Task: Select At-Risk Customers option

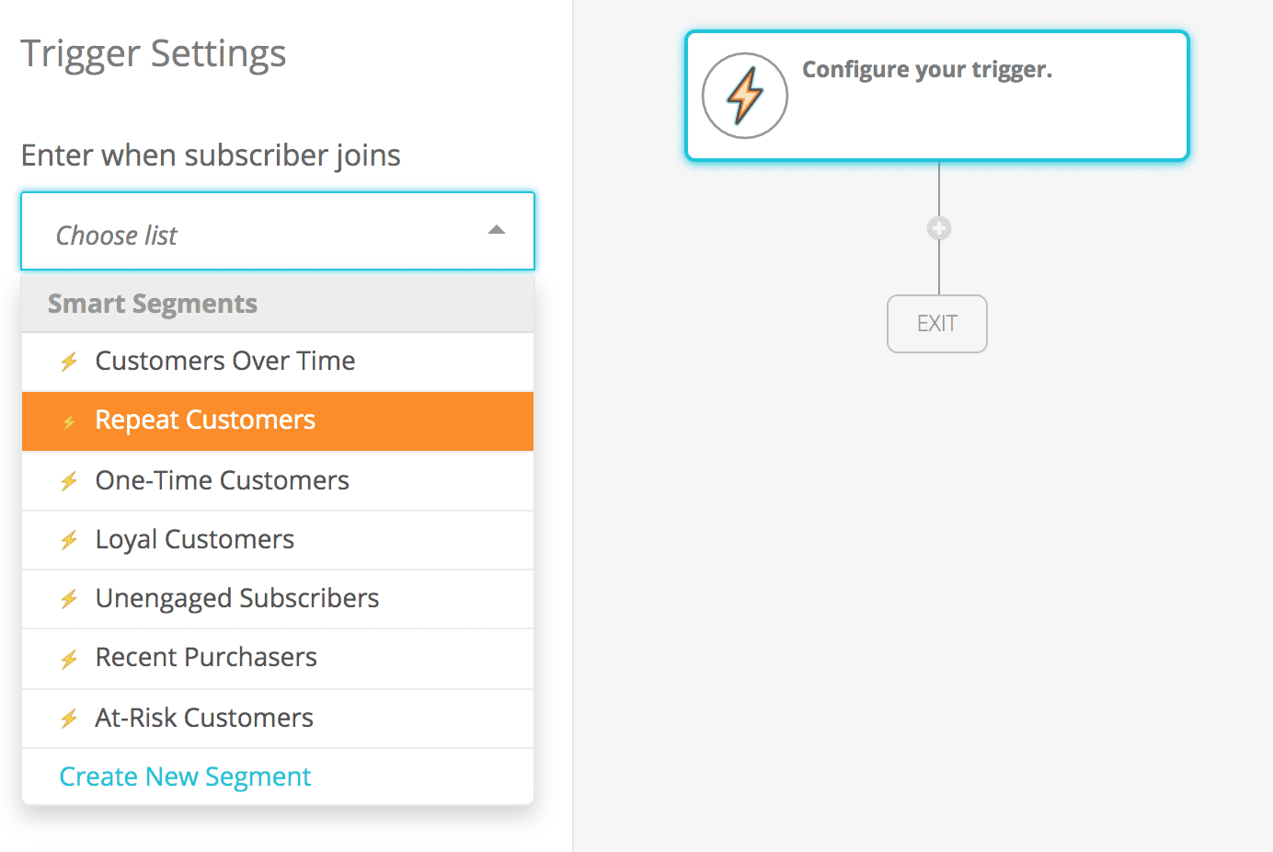Action: coord(204,719)
